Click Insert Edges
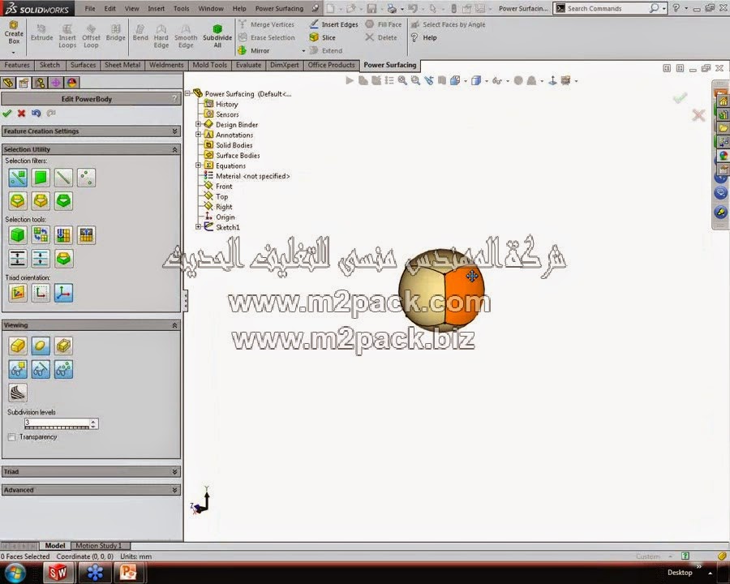 coord(334,24)
